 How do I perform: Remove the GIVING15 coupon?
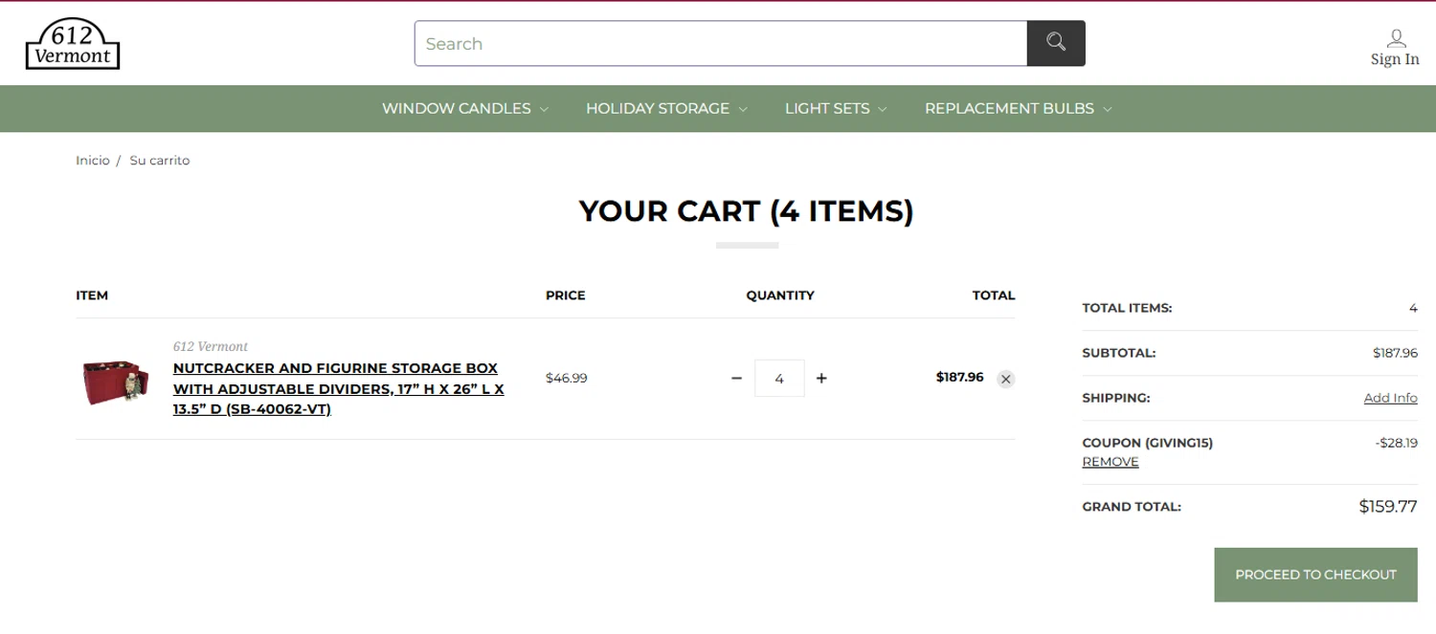(x=1111, y=462)
